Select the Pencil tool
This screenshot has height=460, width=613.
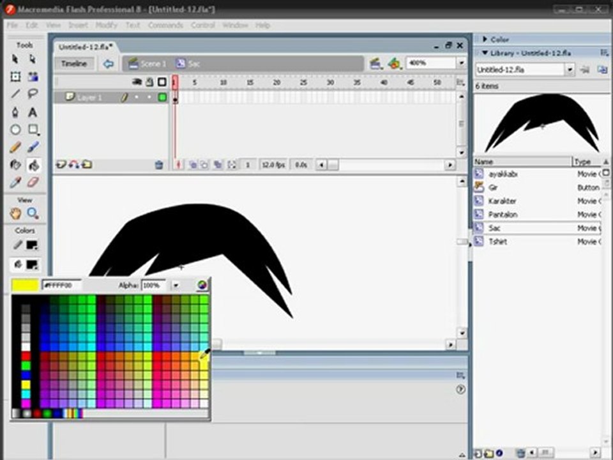click(15, 148)
